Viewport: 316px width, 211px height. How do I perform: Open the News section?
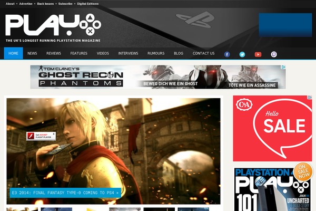click(x=32, y=53)
